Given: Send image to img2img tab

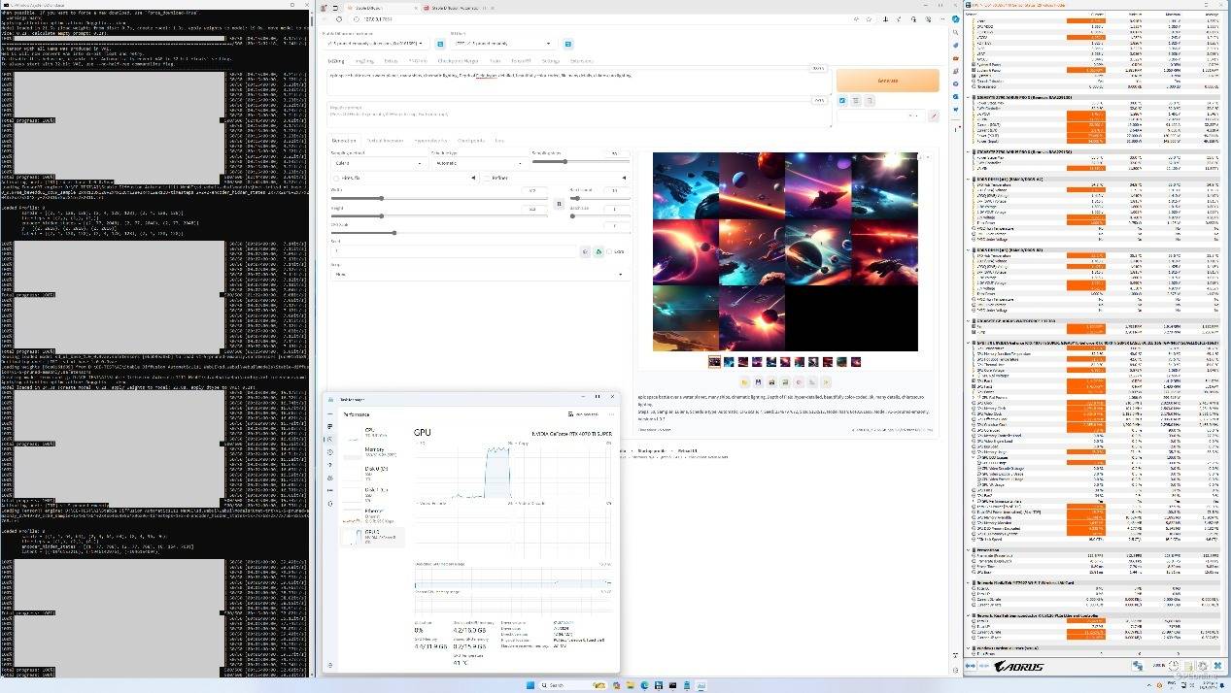Looking at the screenshot, I should click(785, 382).
